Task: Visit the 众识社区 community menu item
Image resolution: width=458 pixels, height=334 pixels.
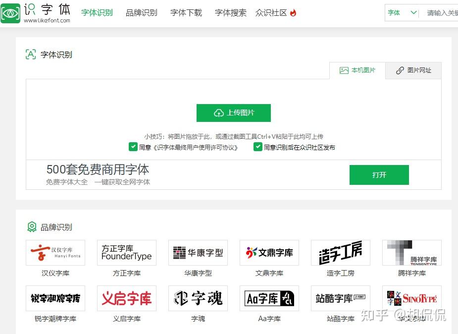Action: [x=271, y=13]
